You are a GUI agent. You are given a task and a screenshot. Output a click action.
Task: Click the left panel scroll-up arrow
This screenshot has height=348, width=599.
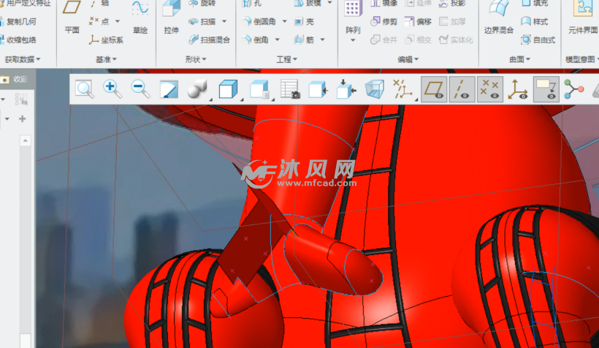pyautogui.click(x=26, y=140)
